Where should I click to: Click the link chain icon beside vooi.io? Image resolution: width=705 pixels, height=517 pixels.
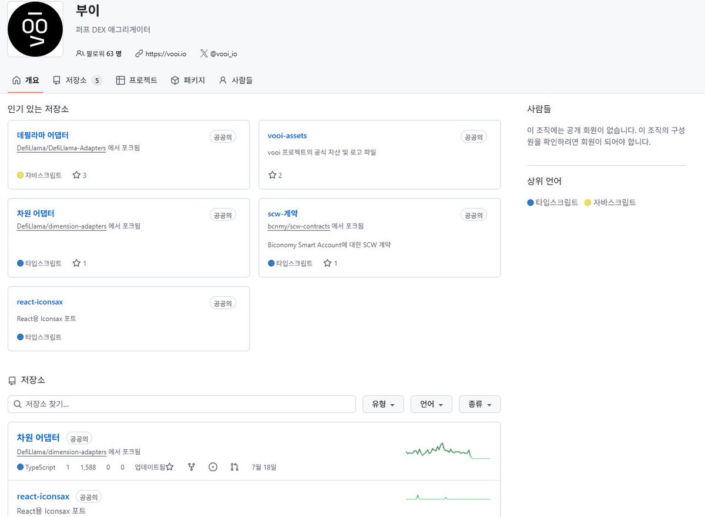139,53
